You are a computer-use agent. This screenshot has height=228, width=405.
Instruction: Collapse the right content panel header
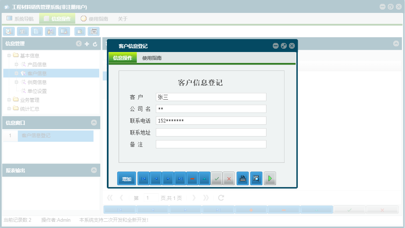[396, 44]
